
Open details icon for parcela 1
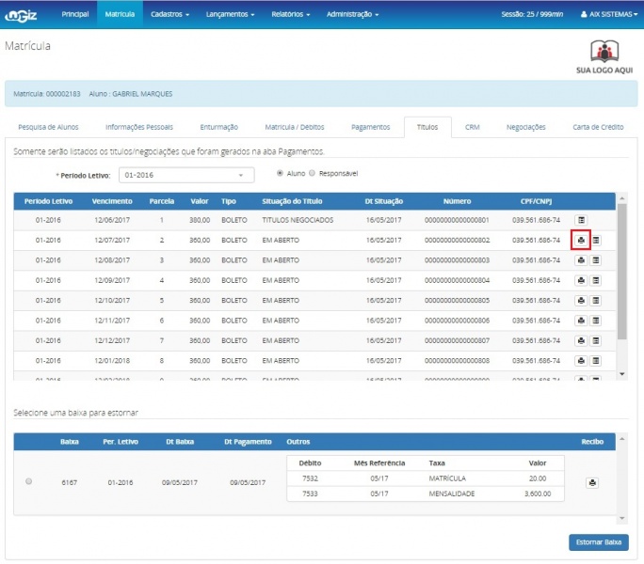pyautogui.click(x=581, y=220)
